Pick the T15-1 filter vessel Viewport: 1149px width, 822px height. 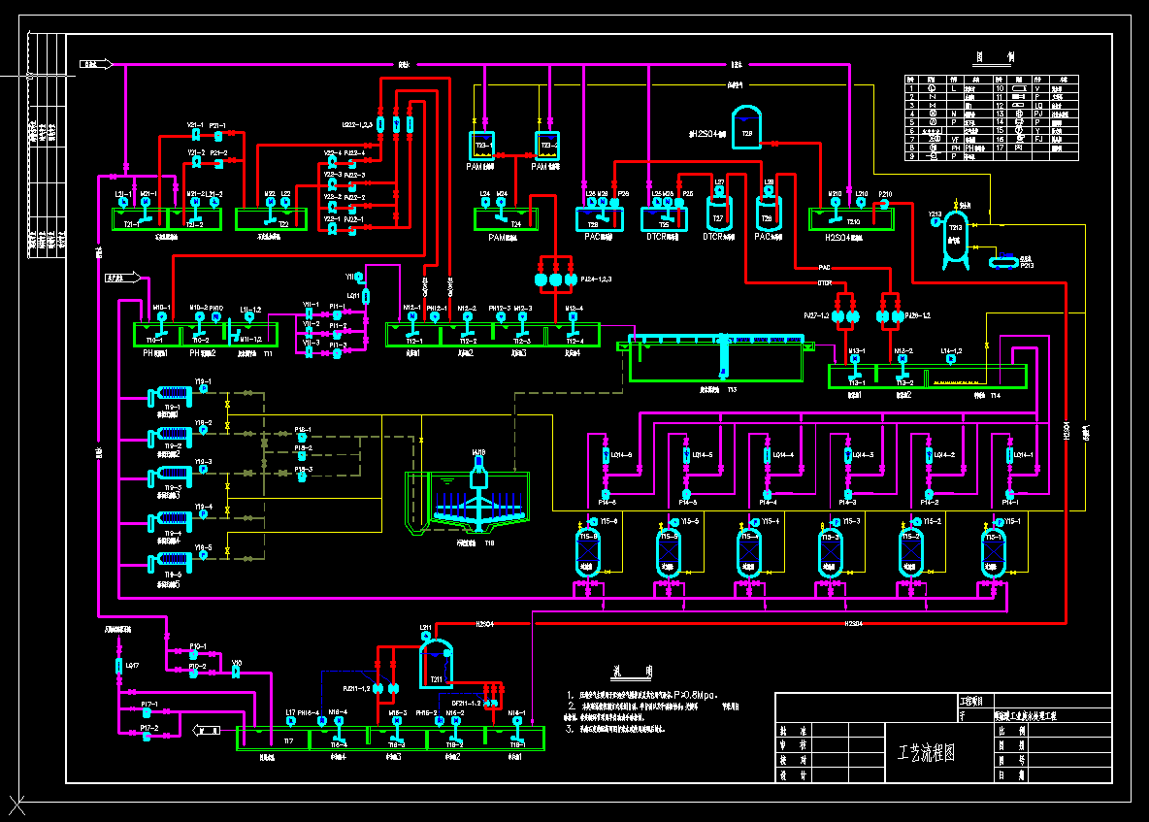click(x=993, y=553)
